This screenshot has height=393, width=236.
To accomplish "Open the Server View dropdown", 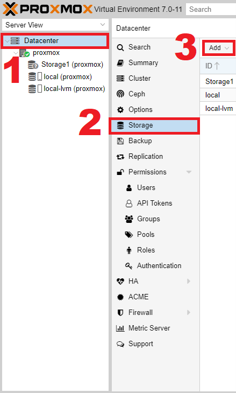I will pyautogui.click(x=55, y=25).
